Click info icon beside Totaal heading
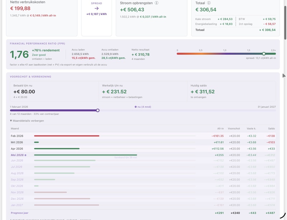Viewport: 287px width, 220px height. [x=209, y=3]
